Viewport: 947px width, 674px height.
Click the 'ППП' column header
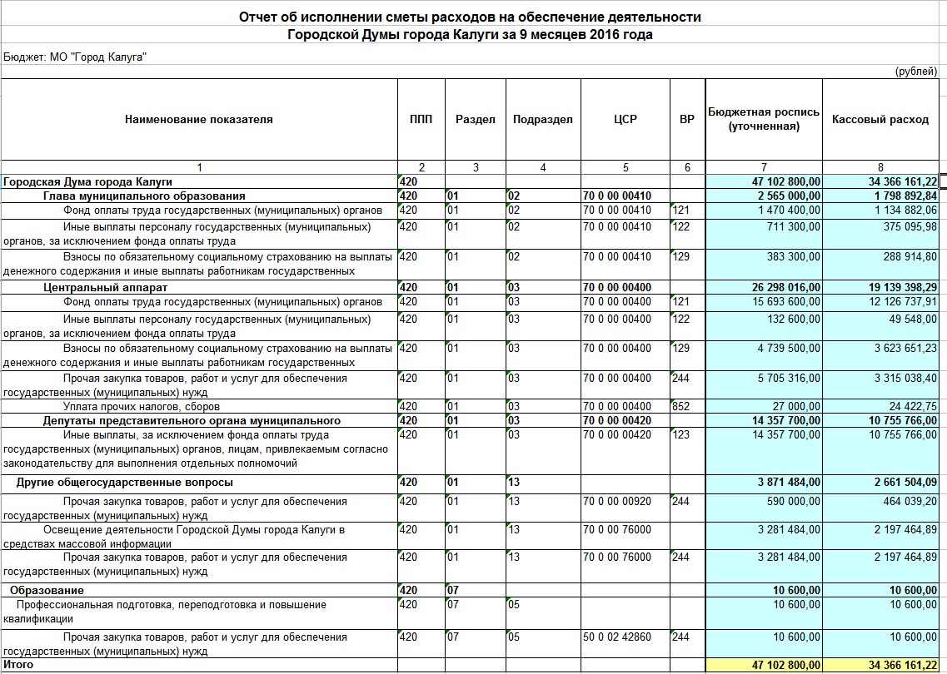(x=421, y=119)
